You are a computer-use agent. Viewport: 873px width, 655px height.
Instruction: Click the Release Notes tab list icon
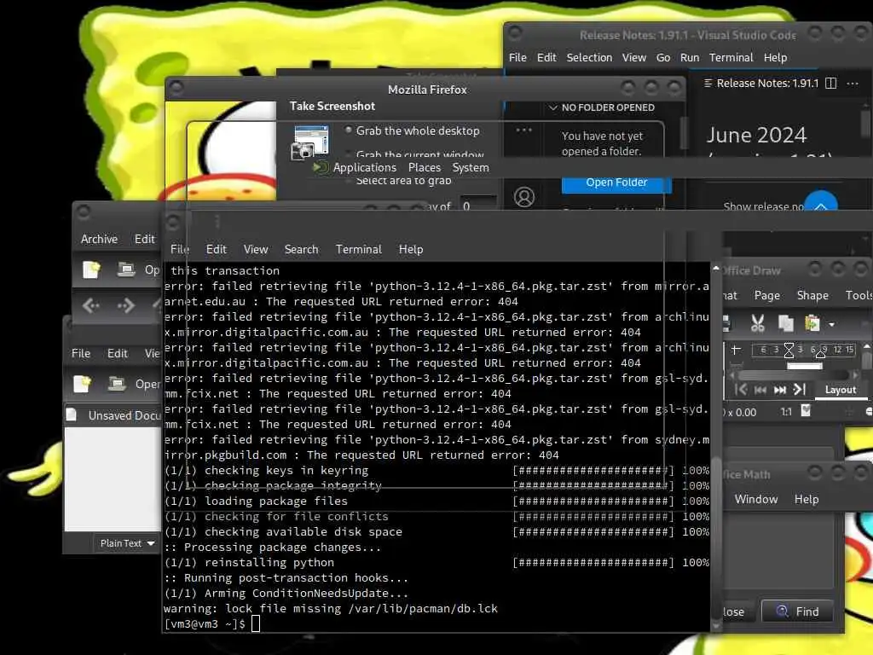708,83
